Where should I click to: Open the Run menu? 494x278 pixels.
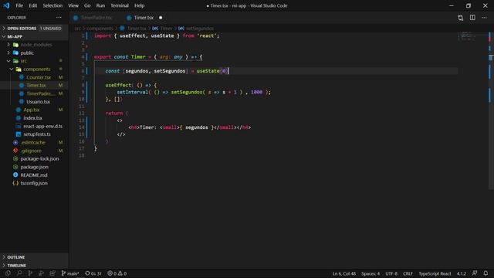point(100,5)
